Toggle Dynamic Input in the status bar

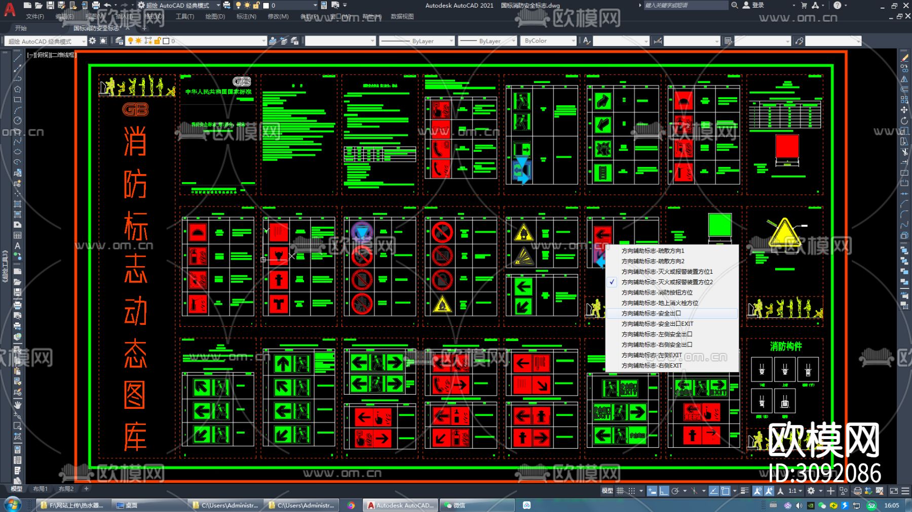(652, 491)
